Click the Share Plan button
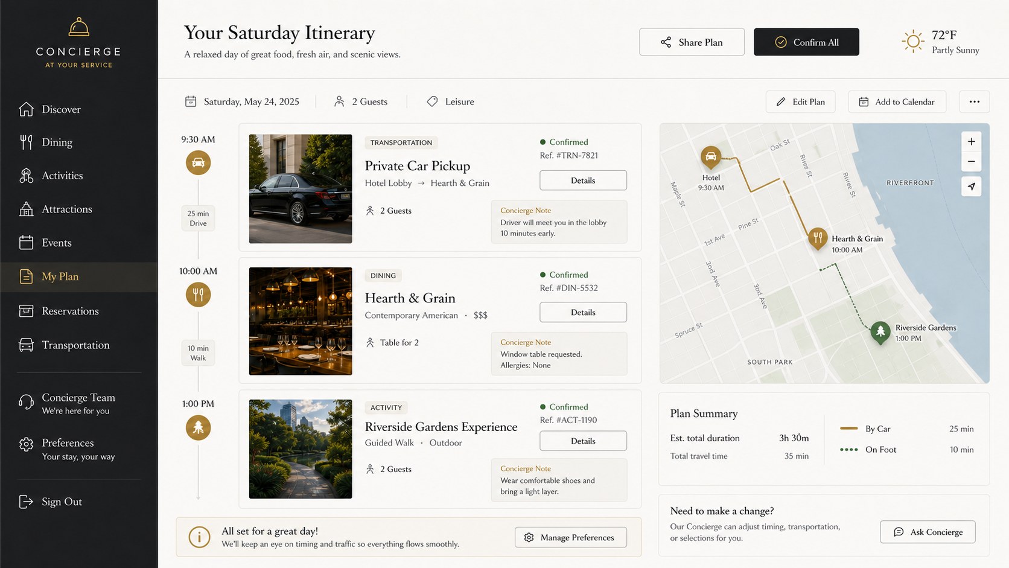1009x568 pixels. (x=692, y=42)
